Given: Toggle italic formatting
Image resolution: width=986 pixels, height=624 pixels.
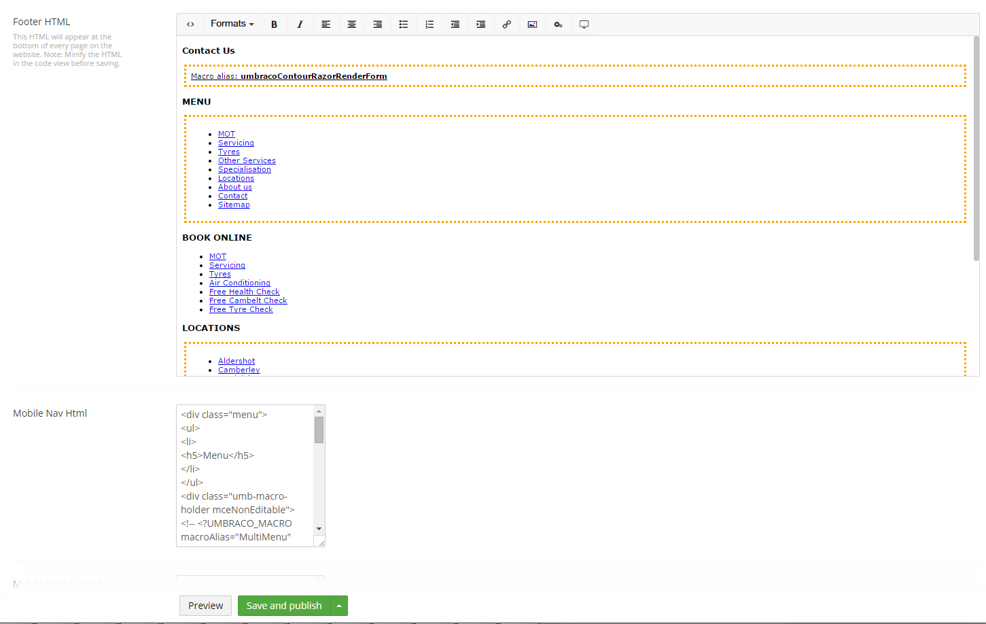Looking at the screenshot, I should tap(300, 24).
